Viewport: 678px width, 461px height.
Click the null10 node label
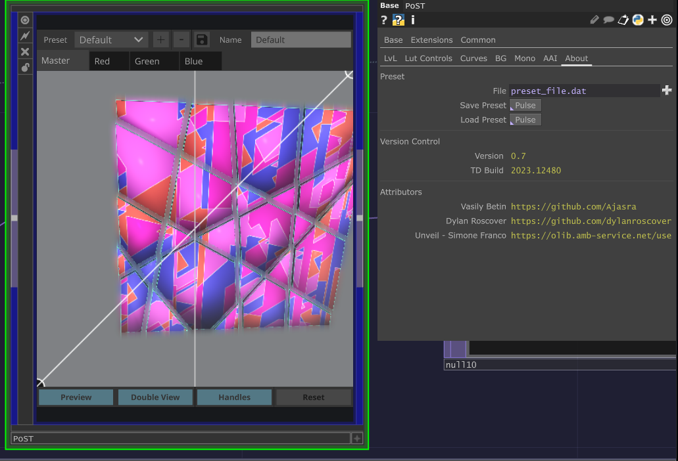461,364
